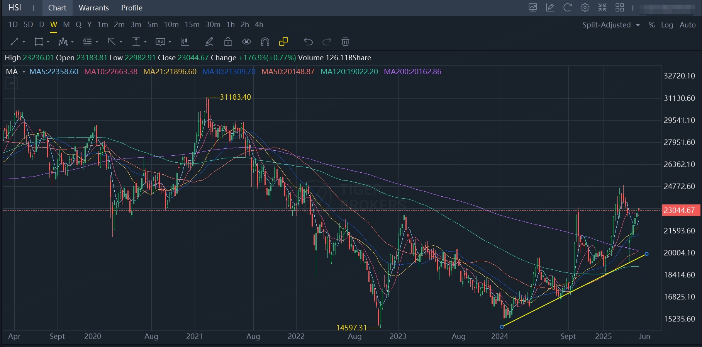This screenshot has height=347, width=702.
Task: Click the refresh chart icon
Action: pyautogui.click(x=567, y=8)
